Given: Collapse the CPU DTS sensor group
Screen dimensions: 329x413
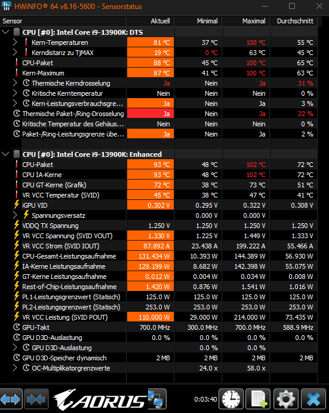Looking at the screenshot, I should (5, 32).
